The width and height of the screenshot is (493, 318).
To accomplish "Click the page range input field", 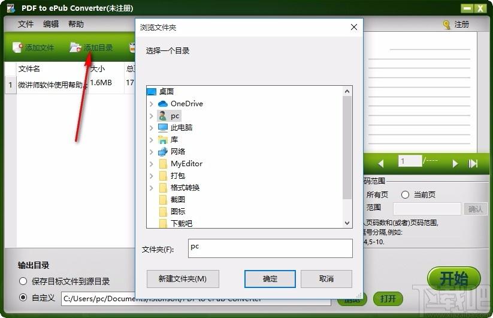I will point(427,209).
